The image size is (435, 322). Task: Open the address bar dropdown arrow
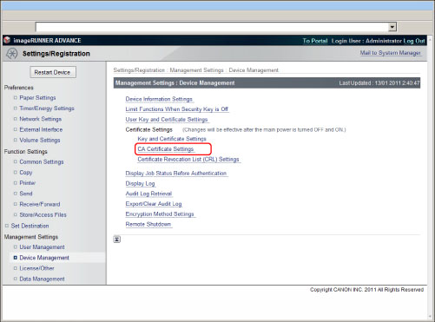pos(392,27)
